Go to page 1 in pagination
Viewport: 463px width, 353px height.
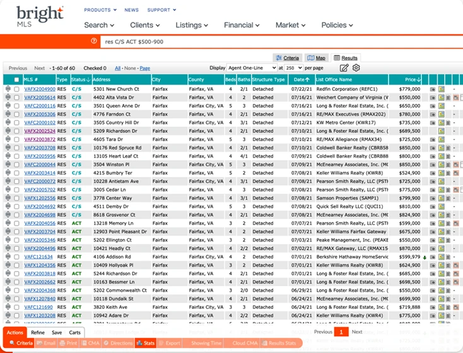pos(341,332)
